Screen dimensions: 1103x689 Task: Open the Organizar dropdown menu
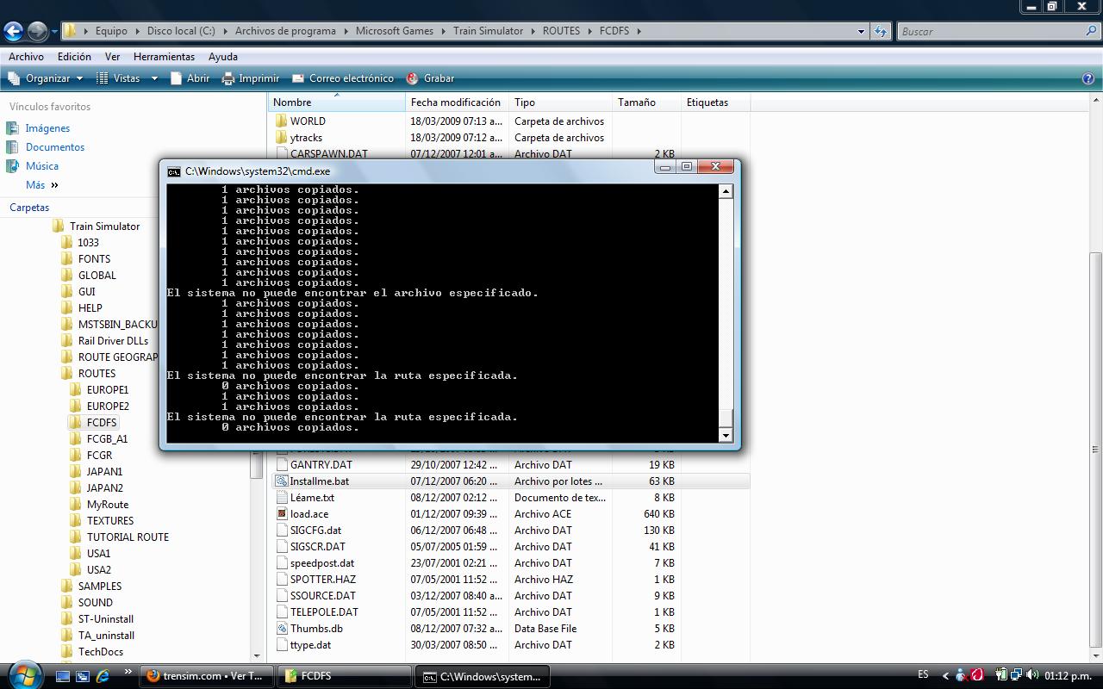[47, 78]
